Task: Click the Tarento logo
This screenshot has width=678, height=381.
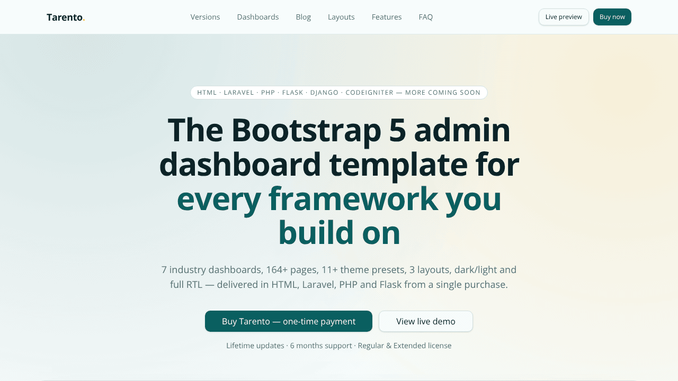Action: click(66, 17)
